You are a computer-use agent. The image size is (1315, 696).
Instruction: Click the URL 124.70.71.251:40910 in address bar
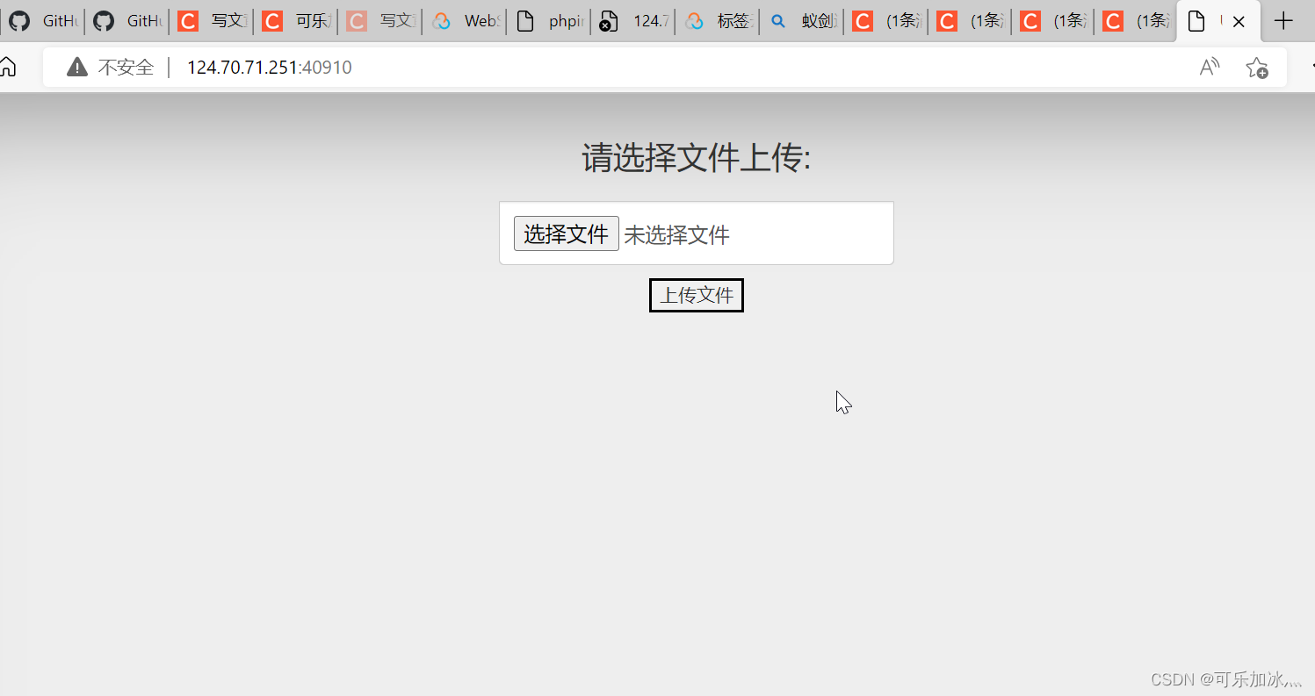(270, 68)
